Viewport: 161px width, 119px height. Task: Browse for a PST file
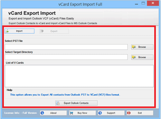point(142,47)
